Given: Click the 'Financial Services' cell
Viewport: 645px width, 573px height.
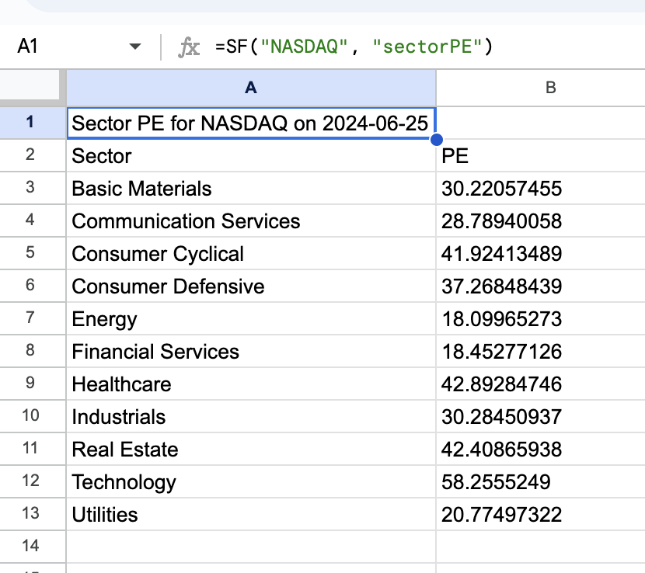Looking at the screenshot, I should click(x=251, y=351).
